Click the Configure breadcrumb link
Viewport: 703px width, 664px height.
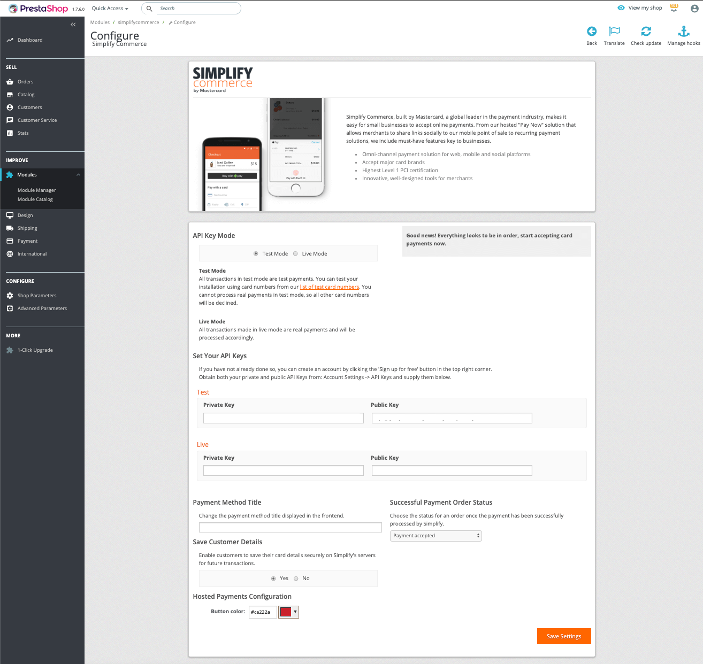(x=182, y=22)
